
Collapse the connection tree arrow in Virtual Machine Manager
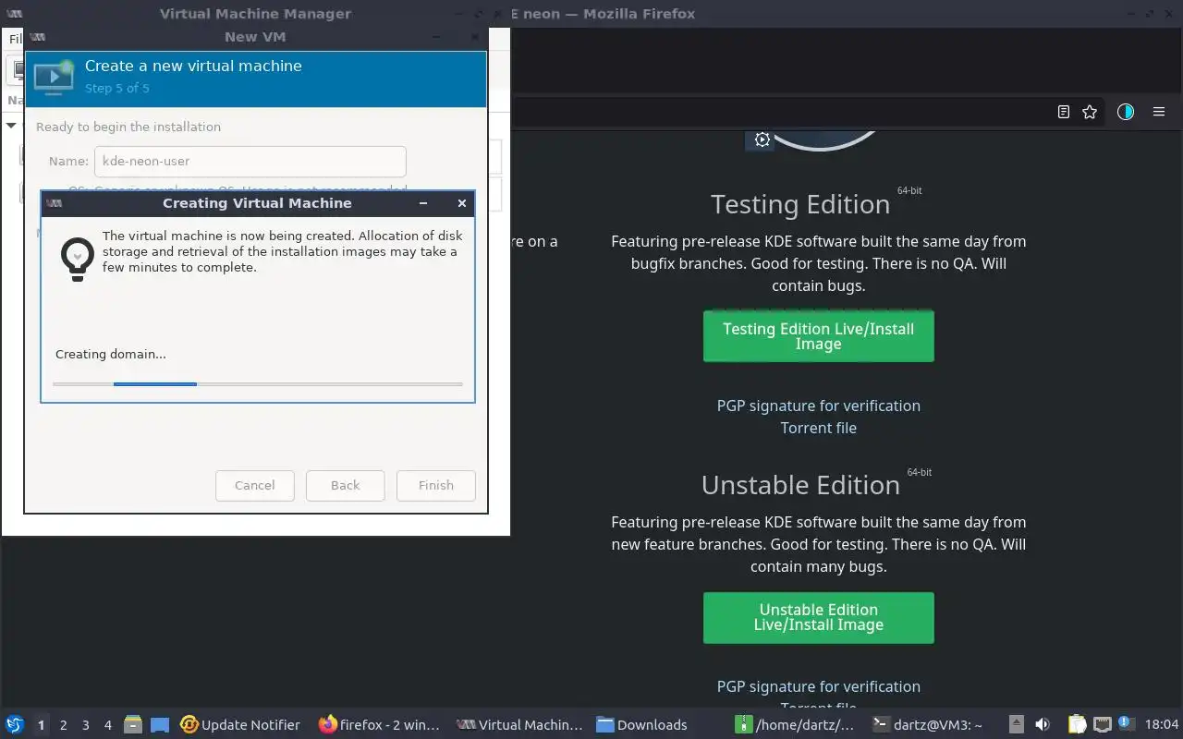pos(11,126)
